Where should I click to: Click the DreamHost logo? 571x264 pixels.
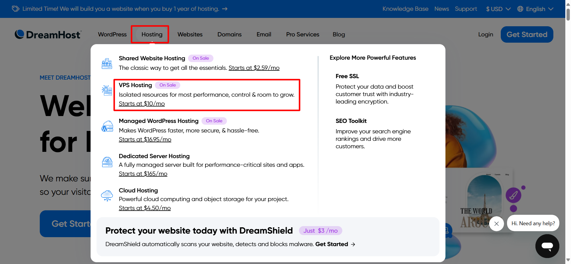coord(48,35)
